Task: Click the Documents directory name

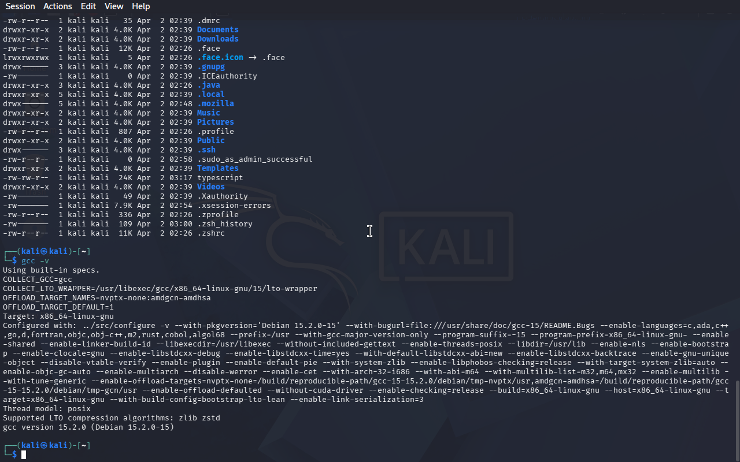Action: tap(217, 29)
